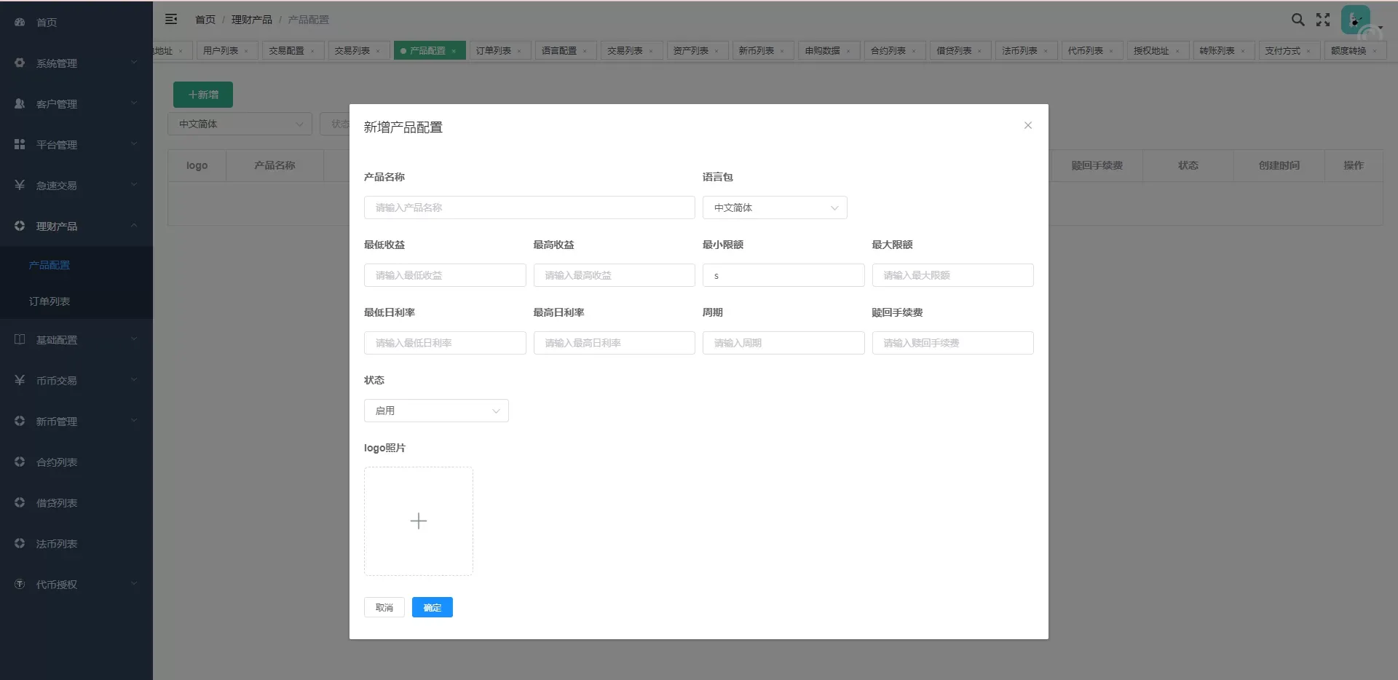The width and height of the screenshot is (1398, 680).
Task: Close the 新增产品配置 dialog
Action: tap(1027, 125)
